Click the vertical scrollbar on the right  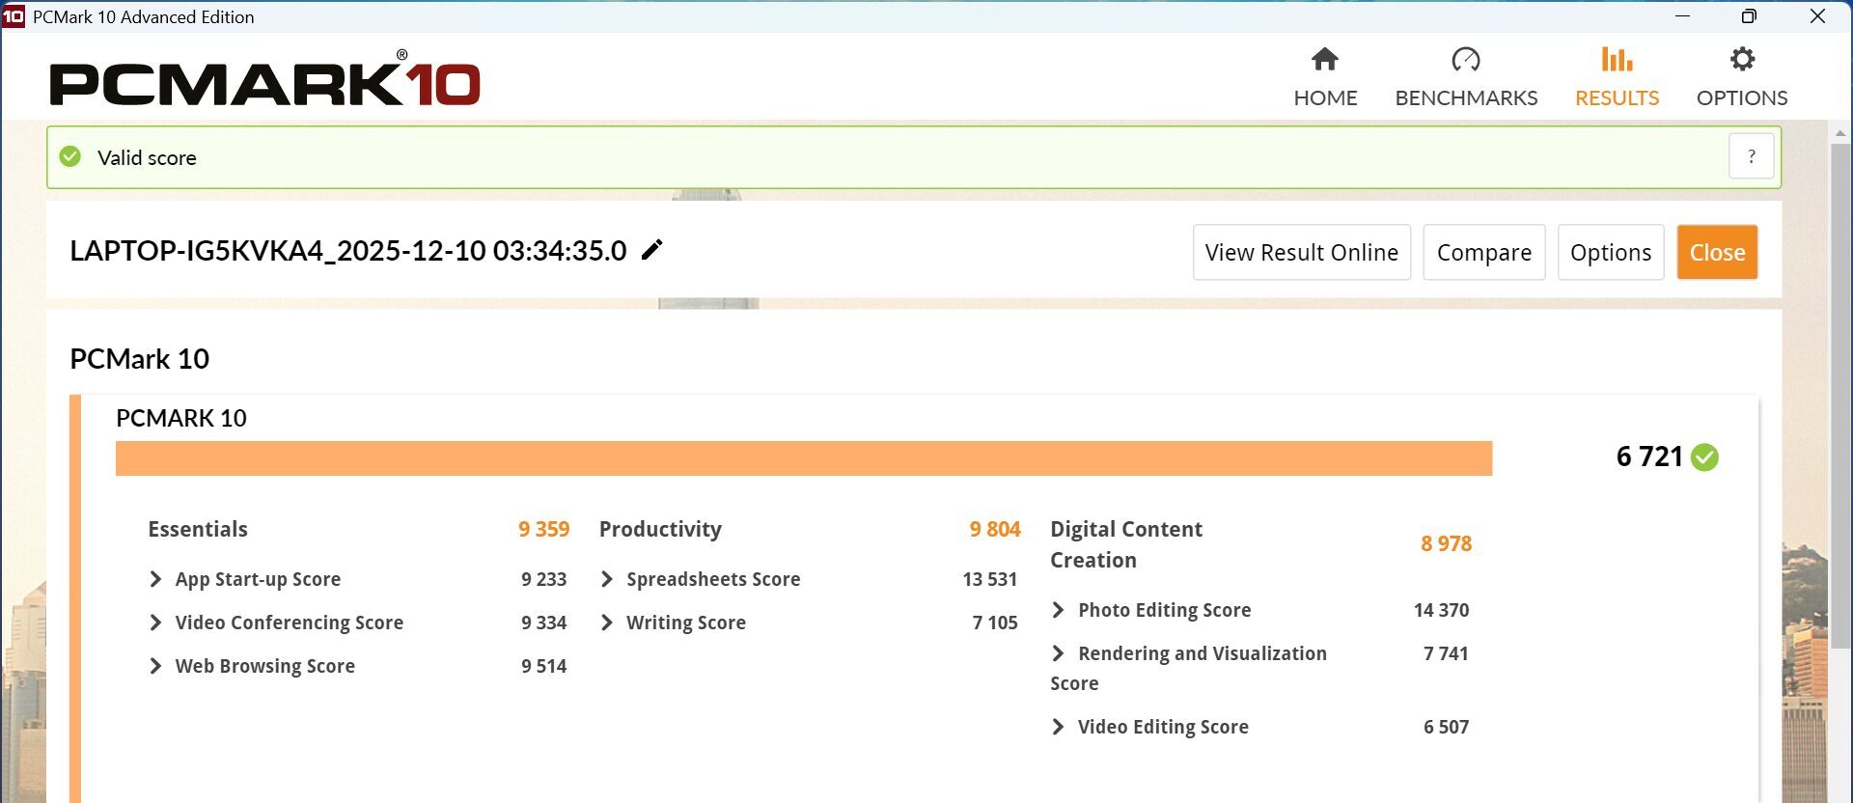click(x=1840, y=386)
